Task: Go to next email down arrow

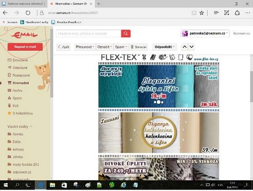Action: pyautogui.click(x=192, y=47)
